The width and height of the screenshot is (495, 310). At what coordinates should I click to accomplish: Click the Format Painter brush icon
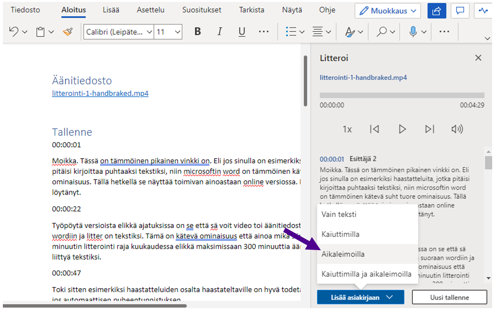click(x=67, y=32)
